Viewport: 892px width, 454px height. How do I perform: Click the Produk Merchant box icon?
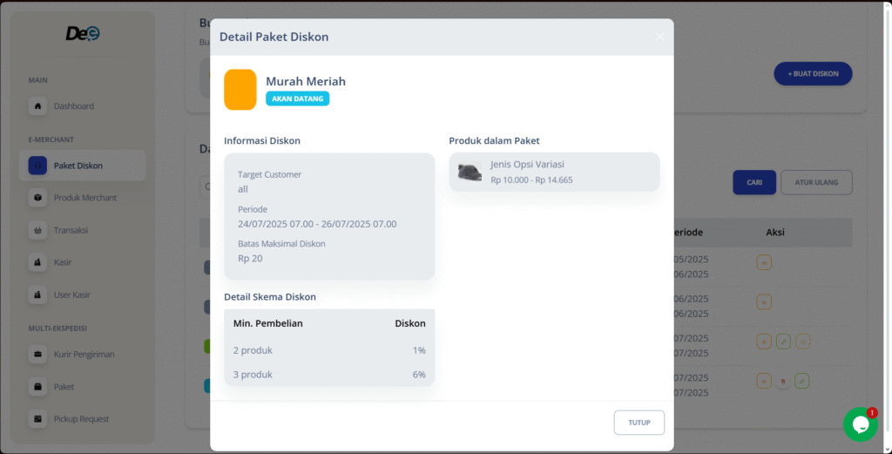tap(37, 198)
